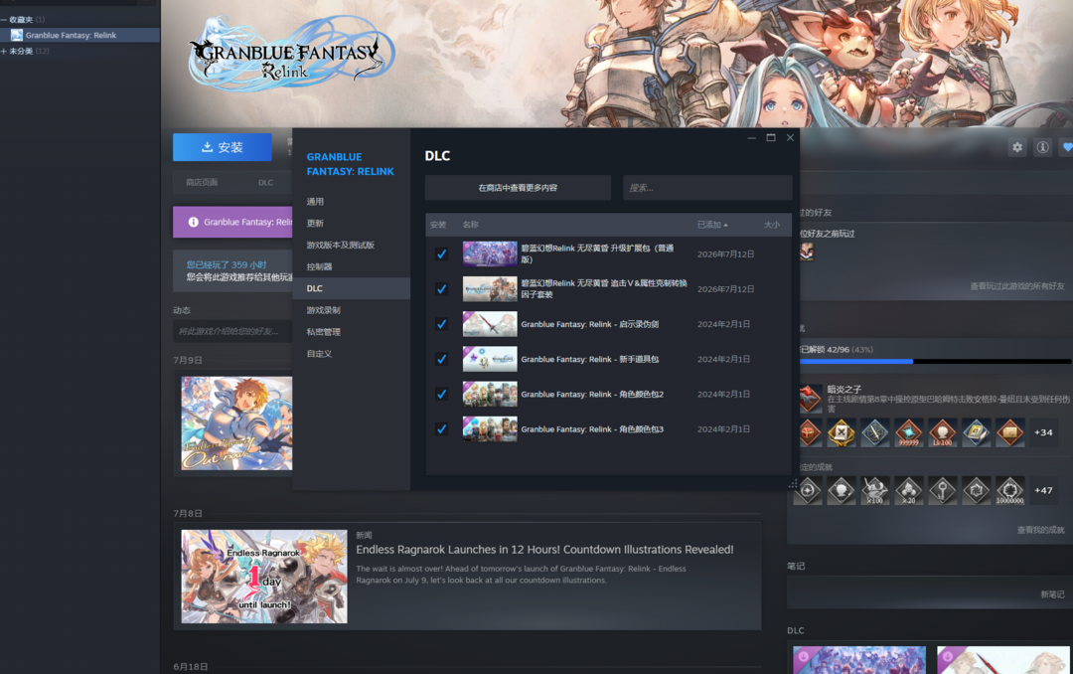Click 启示录伪剑 DLC thumbnail in list
Image resolution: width=1073 pixels, height=674 pixels.
(490, 324)
